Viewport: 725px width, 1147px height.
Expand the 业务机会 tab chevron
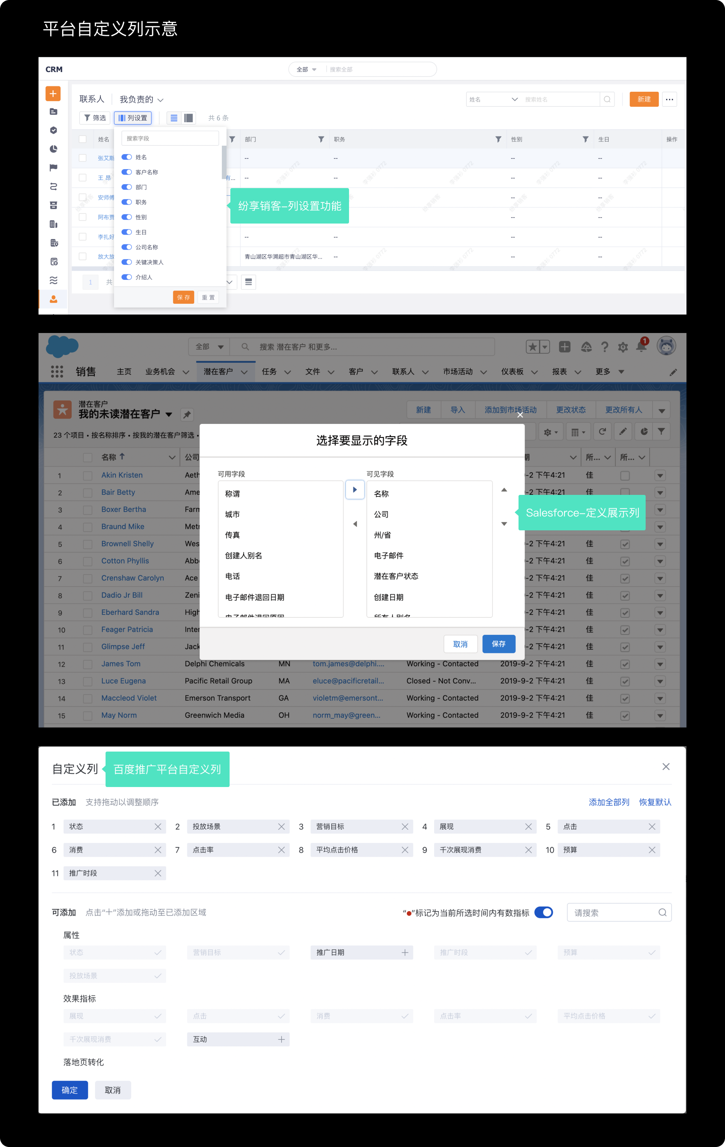(x=186, y=372)
